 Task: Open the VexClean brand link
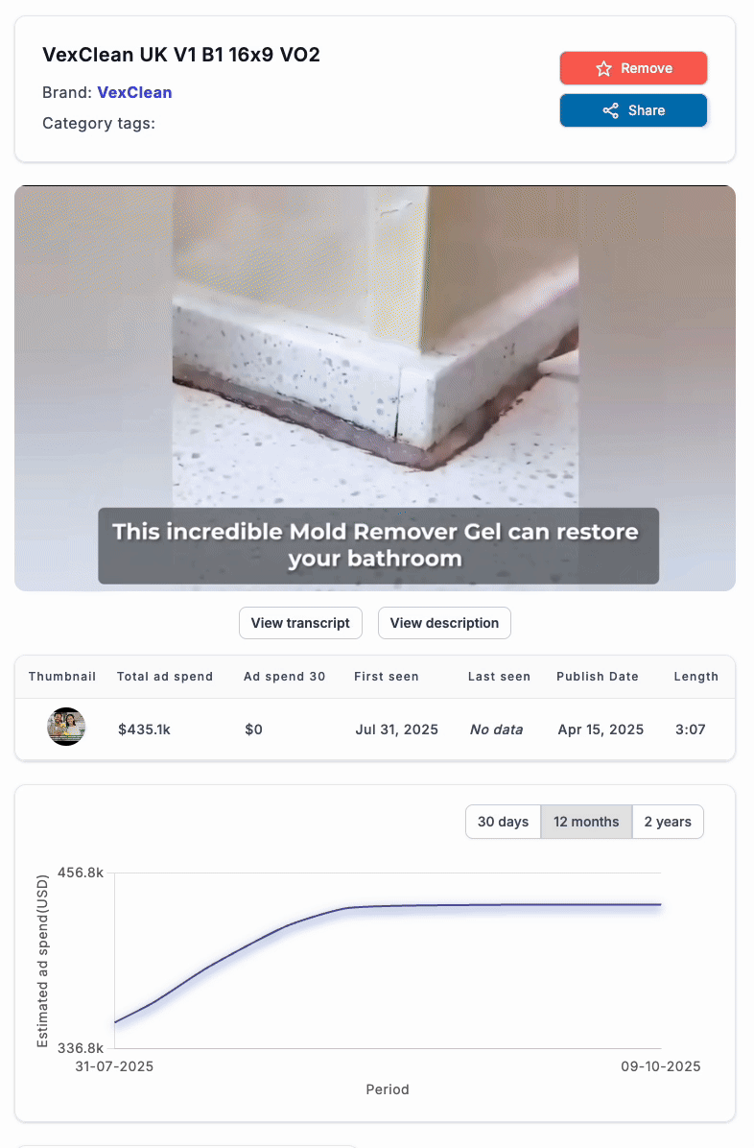click(135, 93)
